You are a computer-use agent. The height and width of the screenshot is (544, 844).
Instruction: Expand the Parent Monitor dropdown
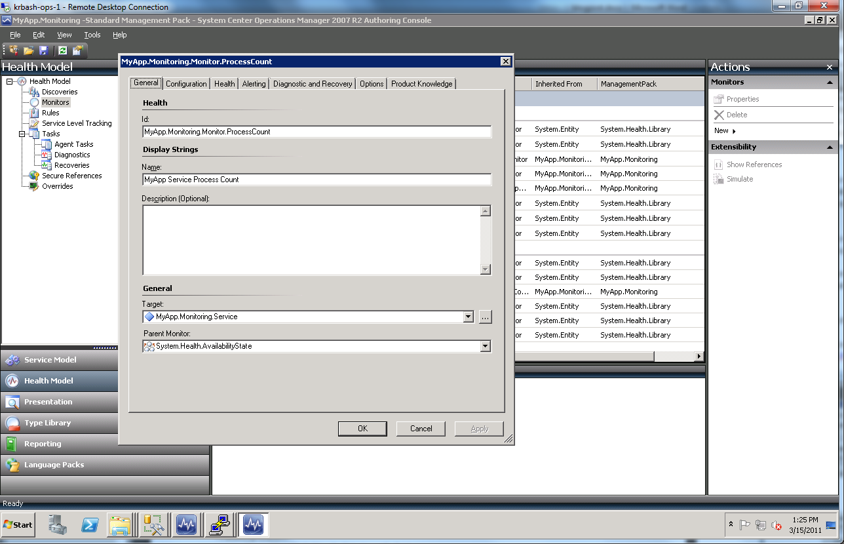485,346
